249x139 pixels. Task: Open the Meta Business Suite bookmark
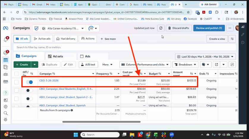click(x=153, y=19)
